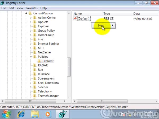Expand the Applets key
This screenshot has width=159, height=119.
(x=31, y=22)
